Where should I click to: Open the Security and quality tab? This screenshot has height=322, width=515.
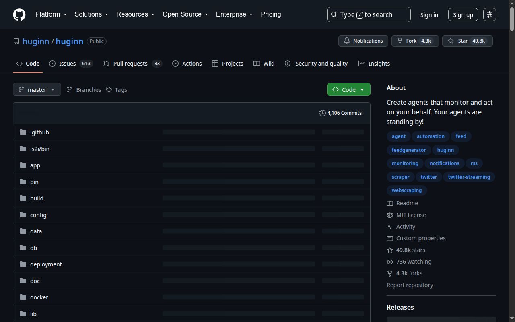pyautogui.click(x=316, y=64)
